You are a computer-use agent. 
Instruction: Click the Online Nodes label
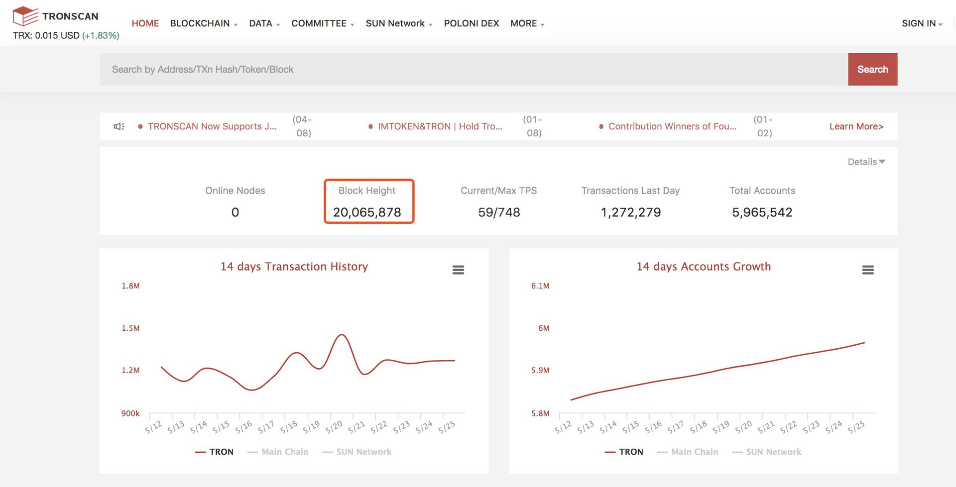[x=235, y=191]
